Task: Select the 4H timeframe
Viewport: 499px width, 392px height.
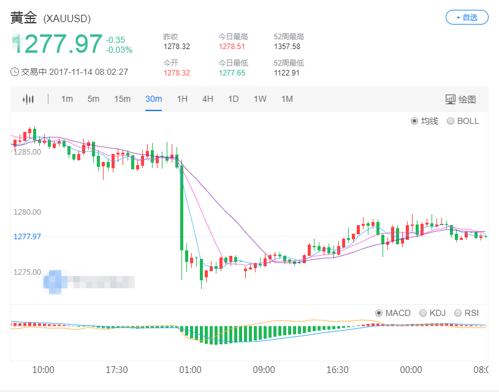Action: (207, 99)
